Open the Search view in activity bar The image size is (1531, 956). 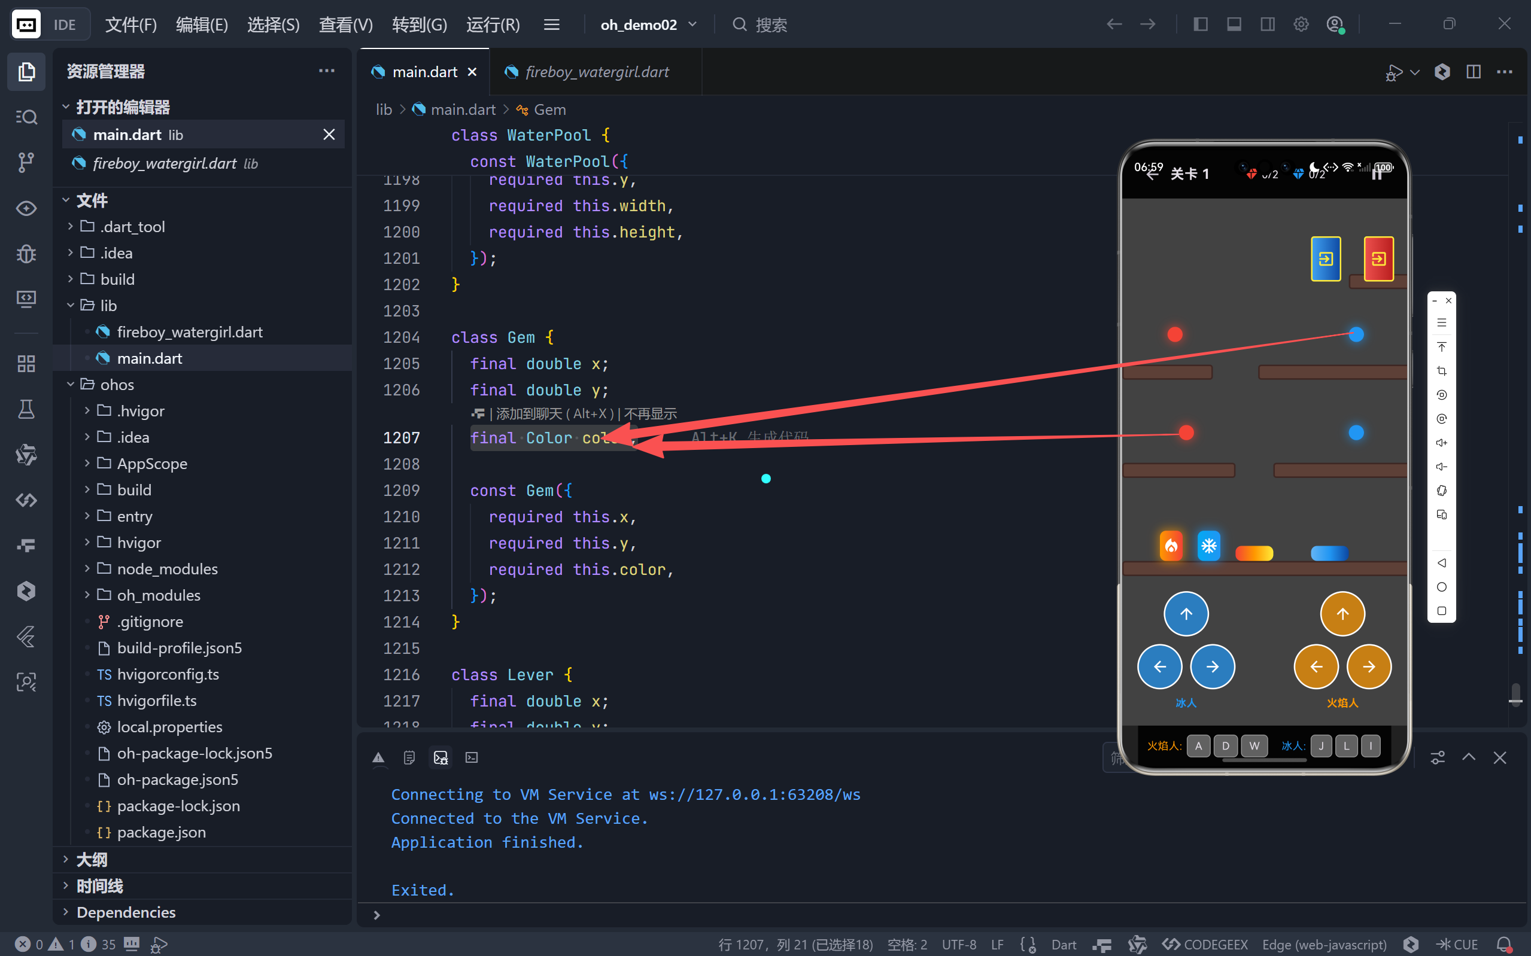click(26, 117)
